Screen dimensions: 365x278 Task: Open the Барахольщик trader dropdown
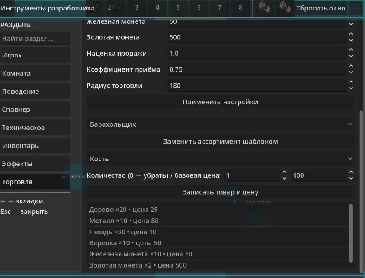220,124
